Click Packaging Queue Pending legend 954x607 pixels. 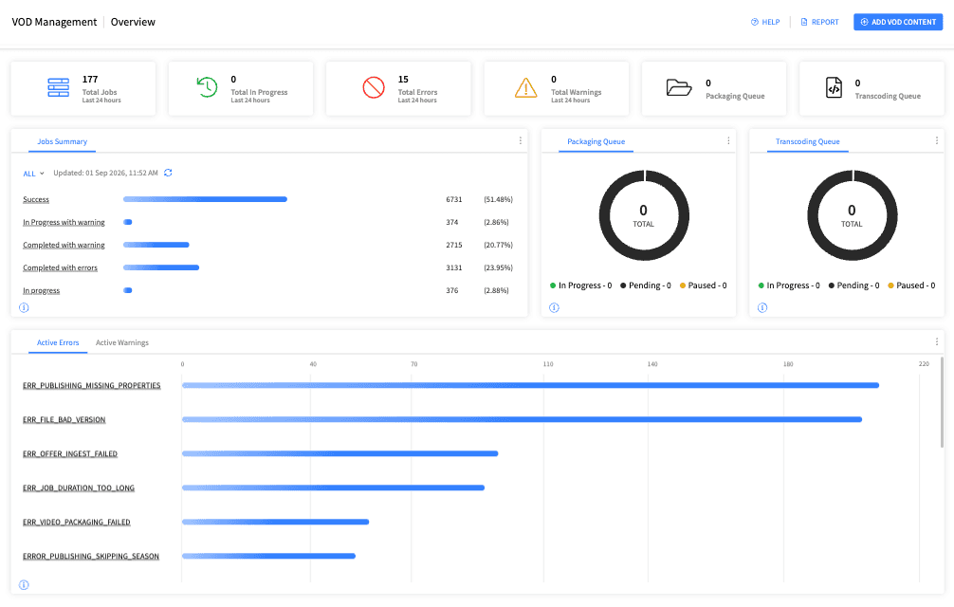646,285
